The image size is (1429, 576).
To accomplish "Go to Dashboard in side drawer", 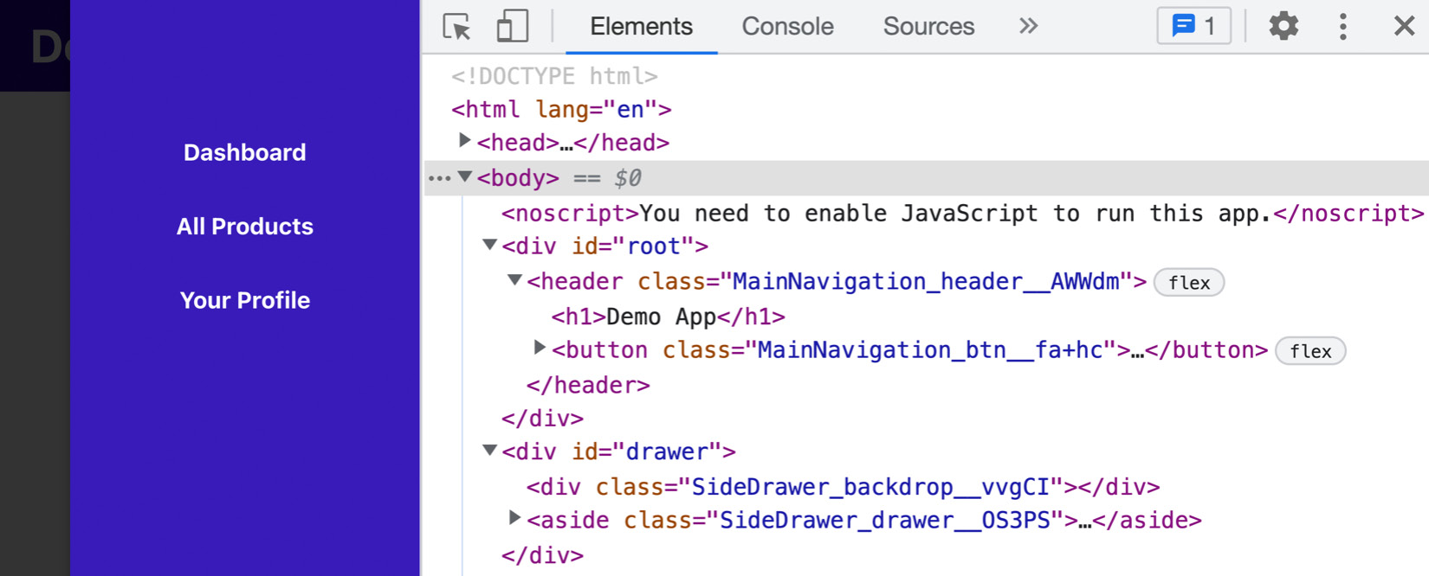I will pos(244,153).
